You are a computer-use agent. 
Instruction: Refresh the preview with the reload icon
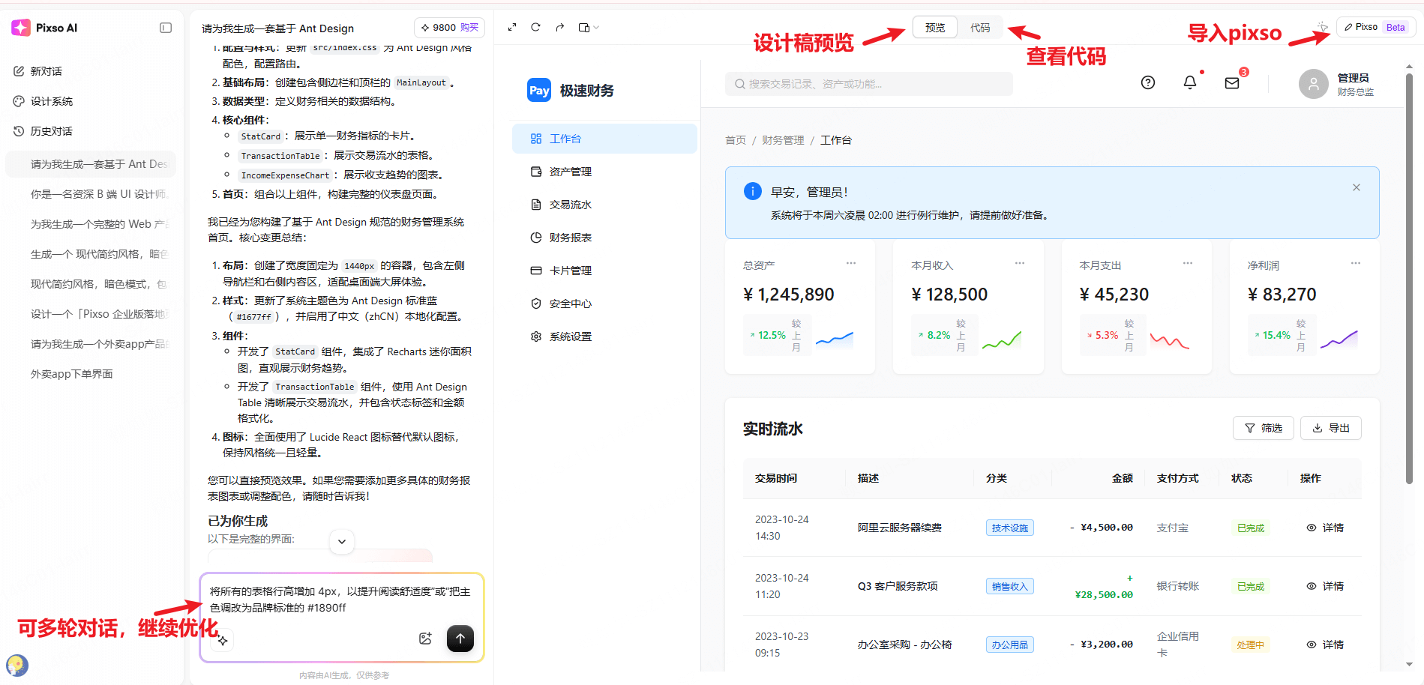click(535, 27)
